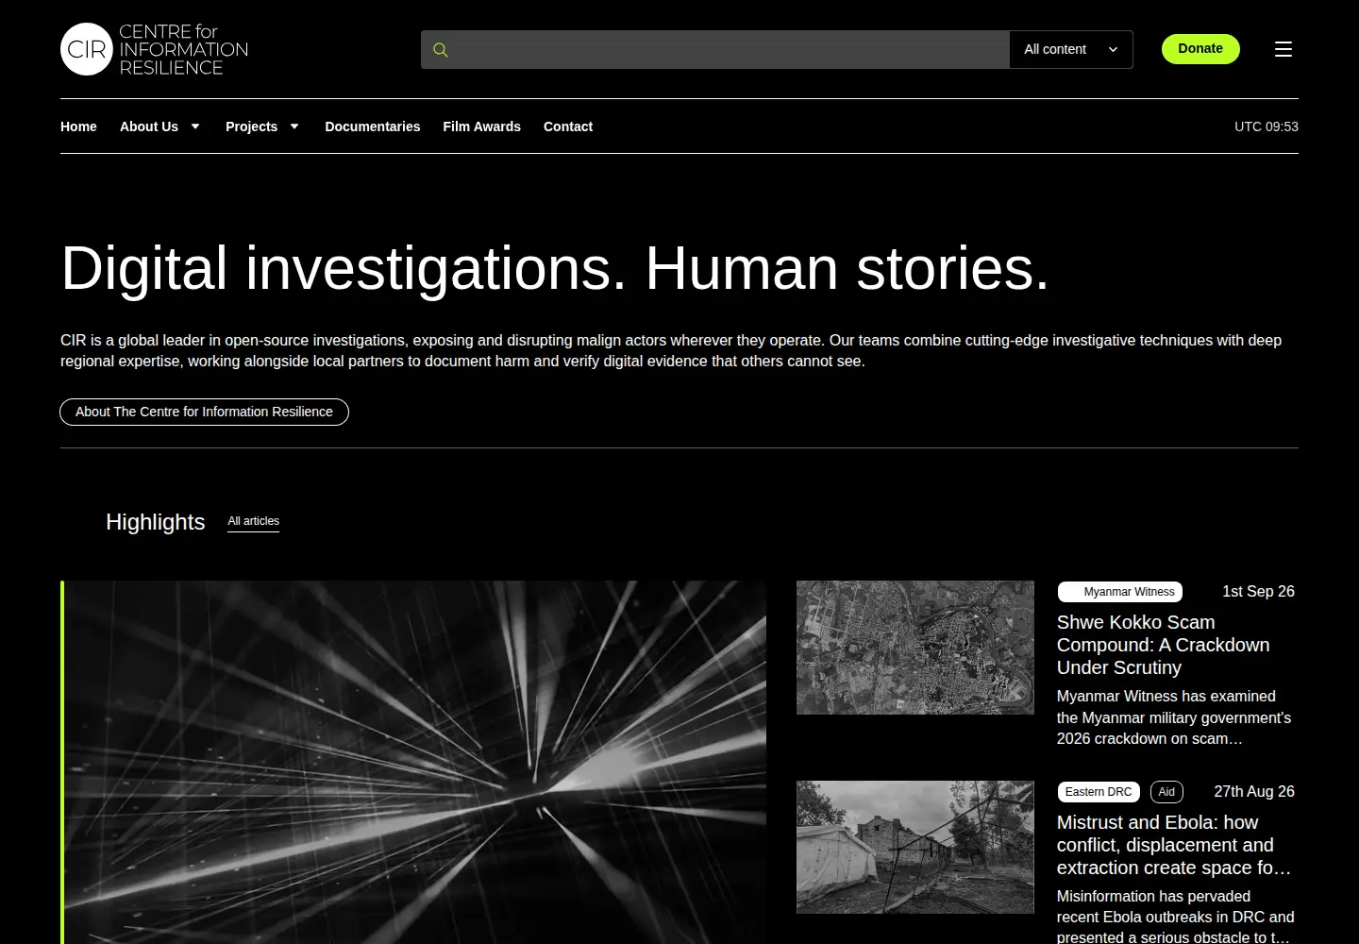
Task: Open the About Us nav item
Action: click(149, 126)
